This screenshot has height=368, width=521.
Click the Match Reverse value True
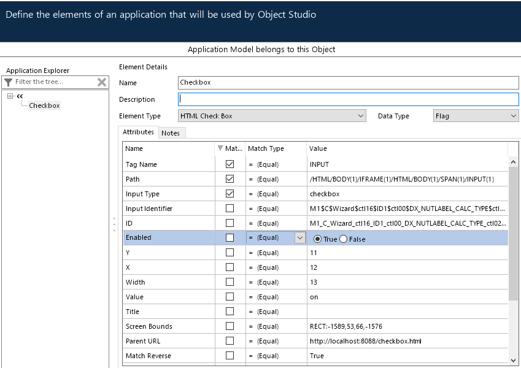[317, 356]
